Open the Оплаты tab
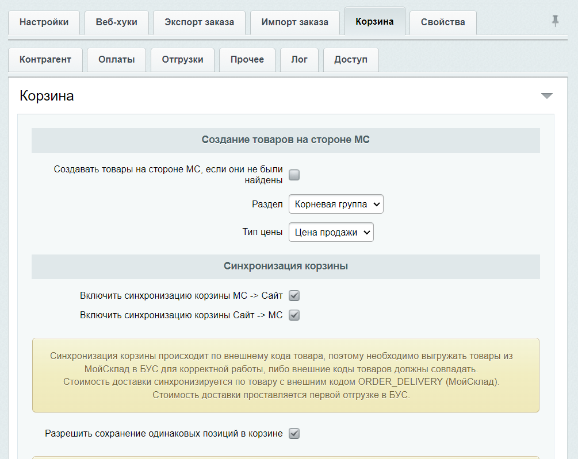This screenshot has width=578, height=459. 116,59
